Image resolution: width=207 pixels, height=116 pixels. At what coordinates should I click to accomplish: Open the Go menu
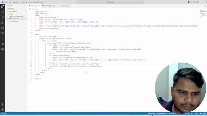coord(26,2)
